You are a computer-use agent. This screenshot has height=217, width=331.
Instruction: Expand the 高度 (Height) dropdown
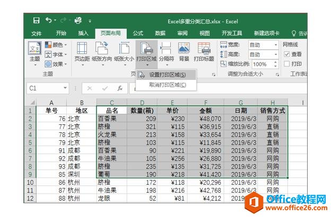276,55
